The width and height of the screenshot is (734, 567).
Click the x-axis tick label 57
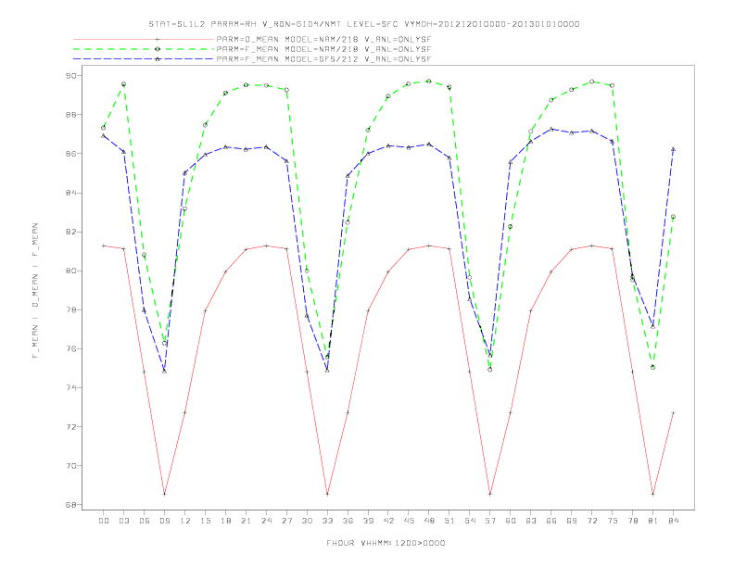[x=490, y=521]
